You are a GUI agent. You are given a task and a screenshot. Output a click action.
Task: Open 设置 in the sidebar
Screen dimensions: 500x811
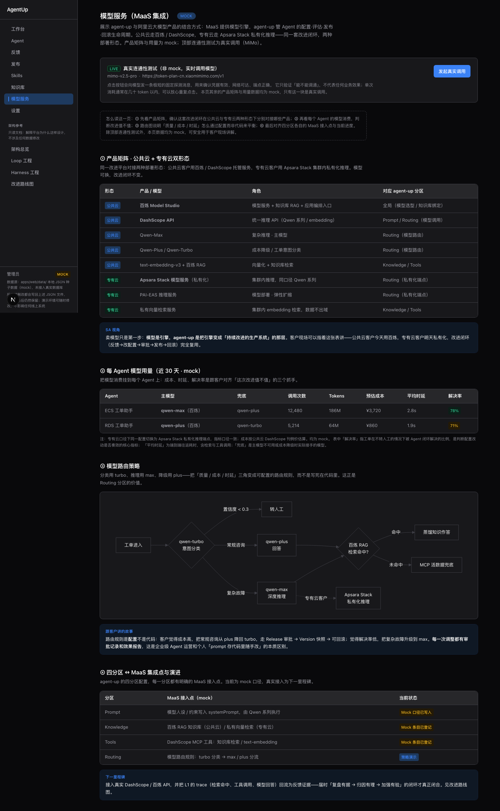coord(39,111)
